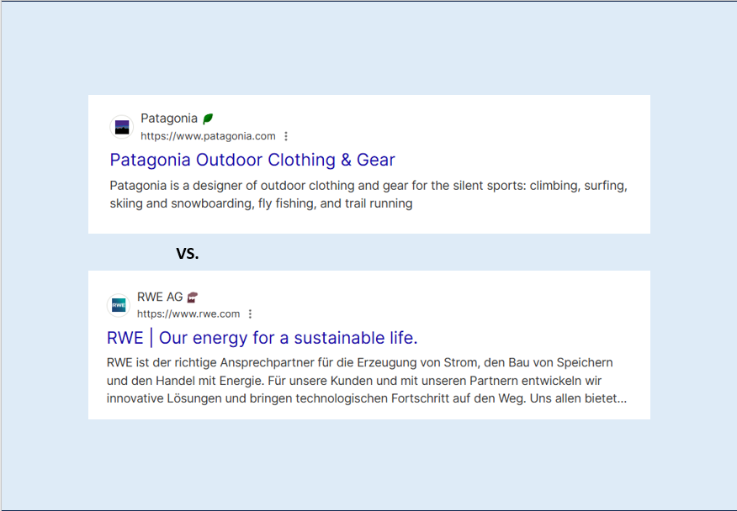Click the Patagonia description snippet text
This screenshot has width=737, height=511.
coord(368,194)
